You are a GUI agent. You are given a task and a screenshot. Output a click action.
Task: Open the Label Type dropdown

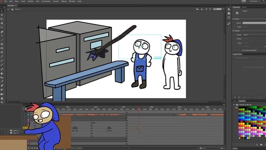tap(254, 27)
